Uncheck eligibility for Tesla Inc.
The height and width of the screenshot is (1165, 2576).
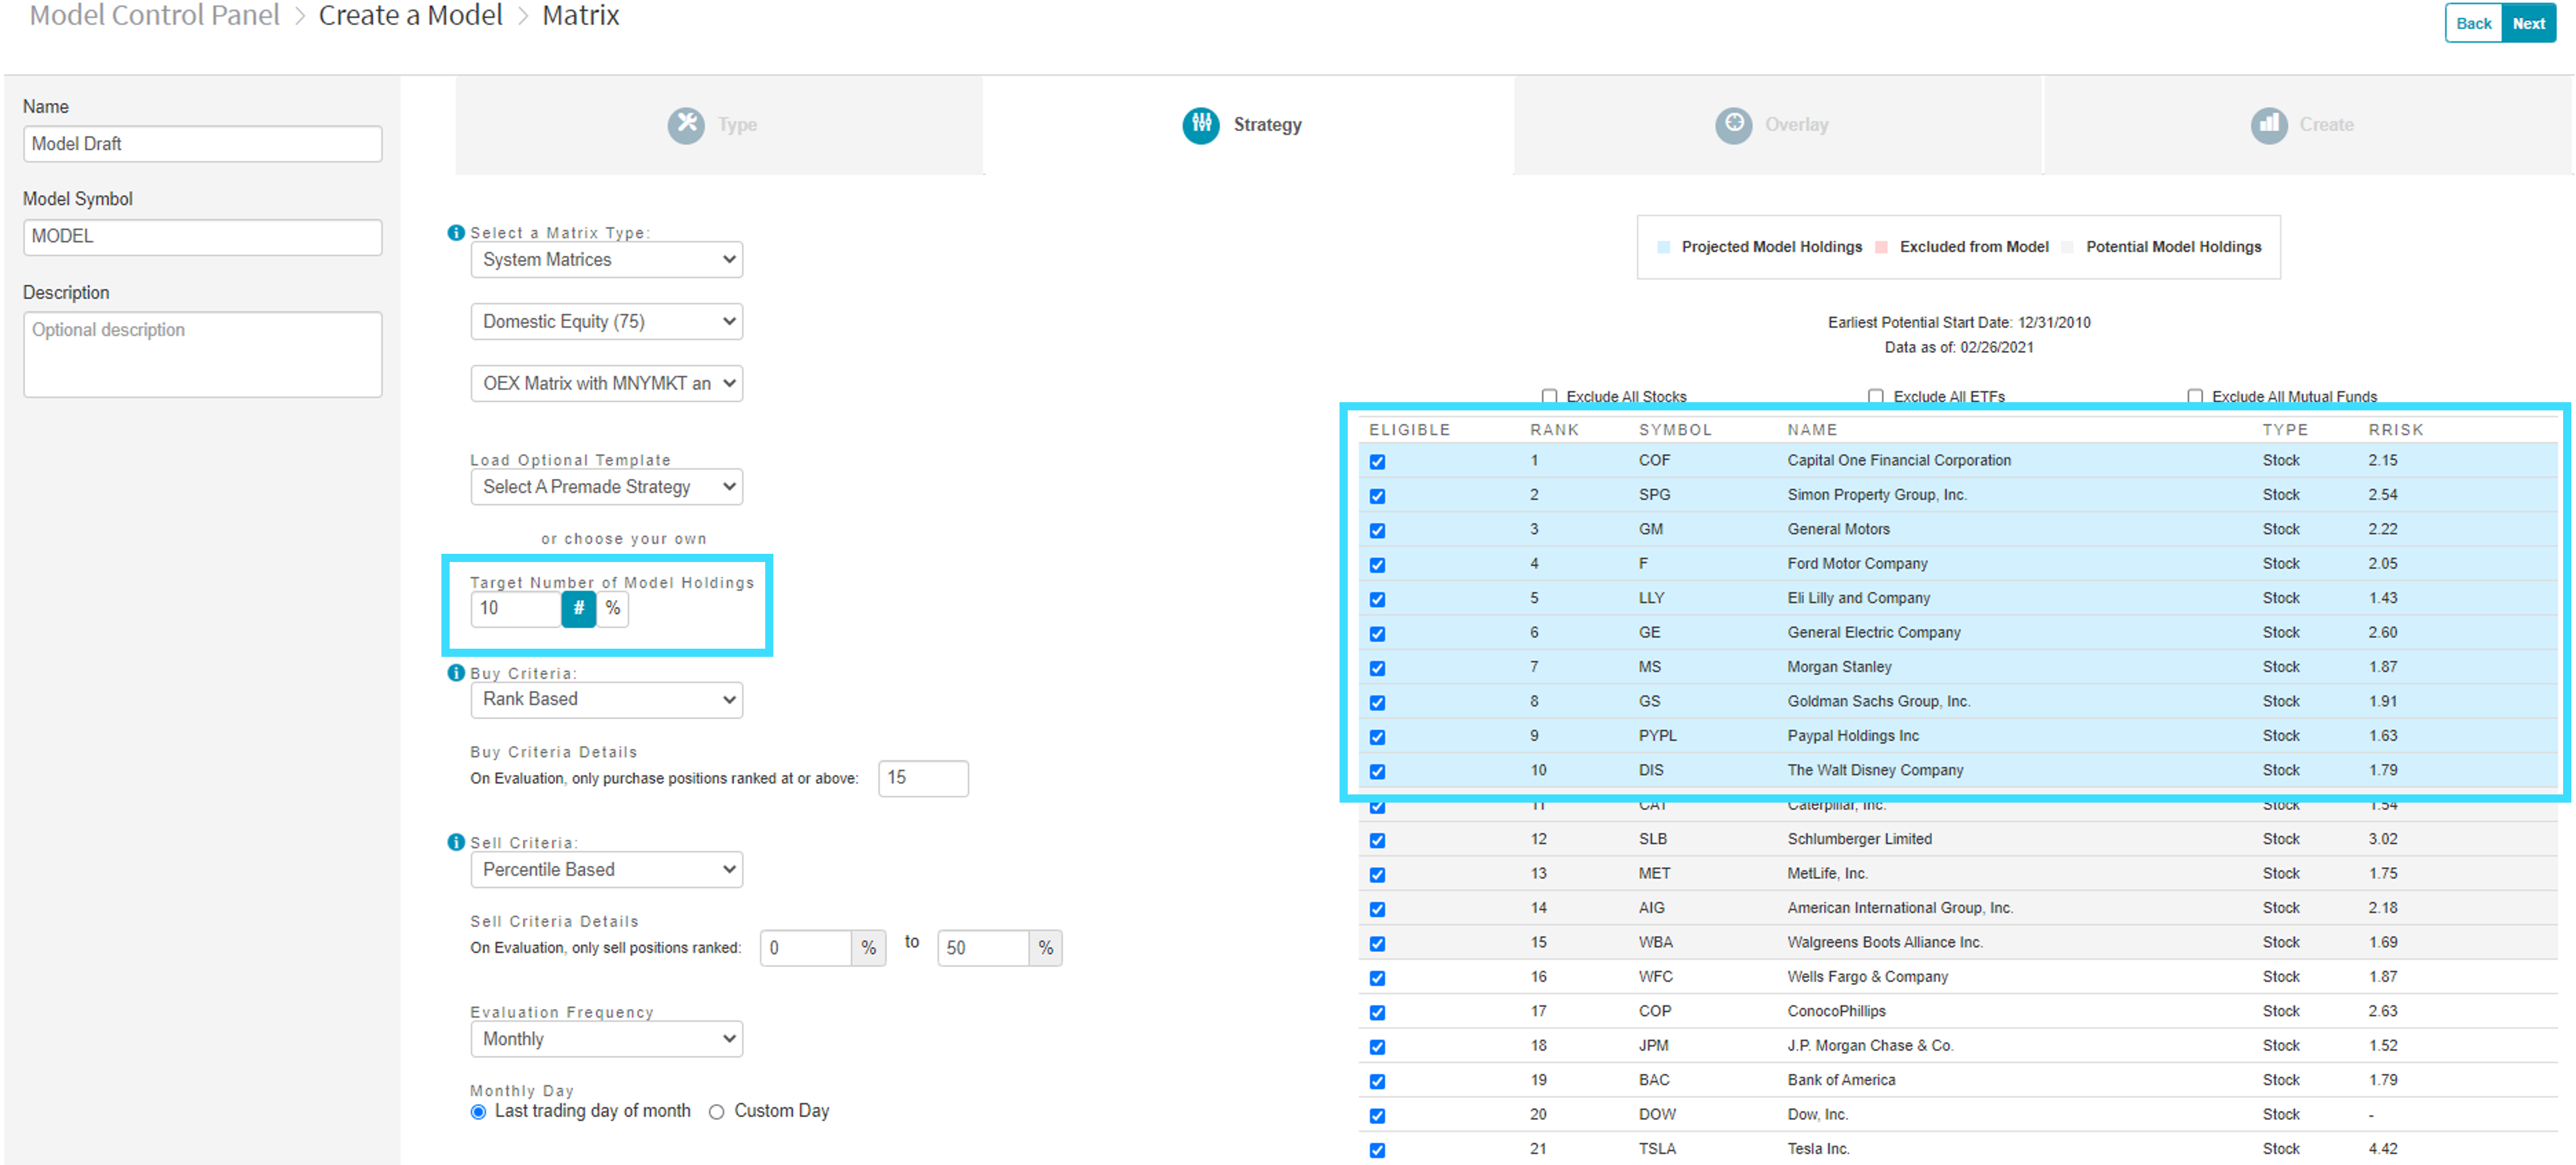[x=1377, y=1149]
